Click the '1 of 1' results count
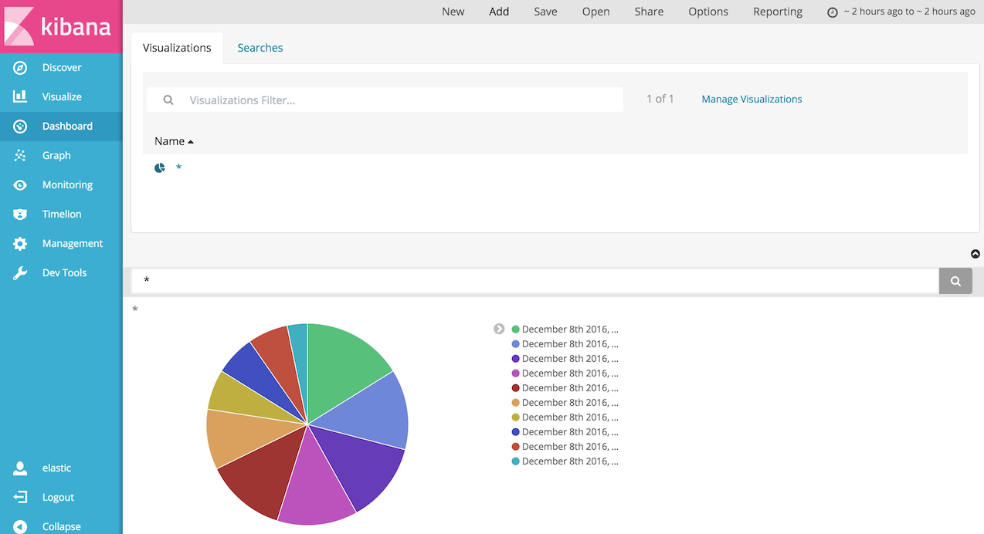 tap(660, 100)
